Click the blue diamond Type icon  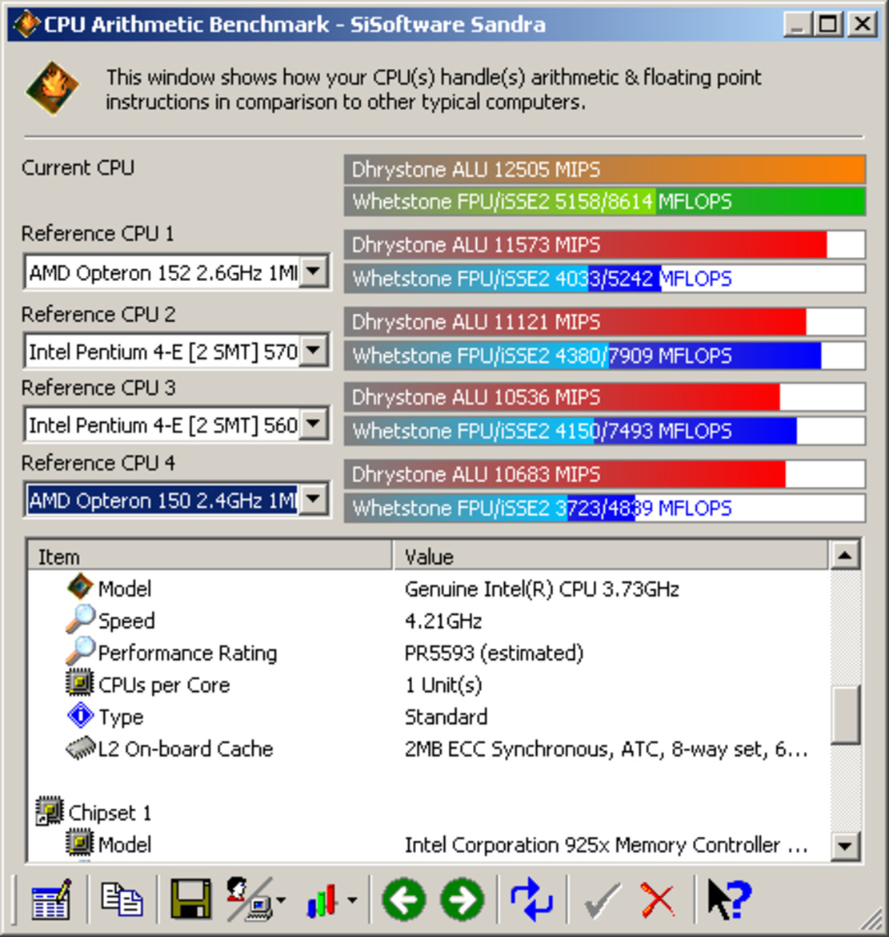tap(80, 715)
